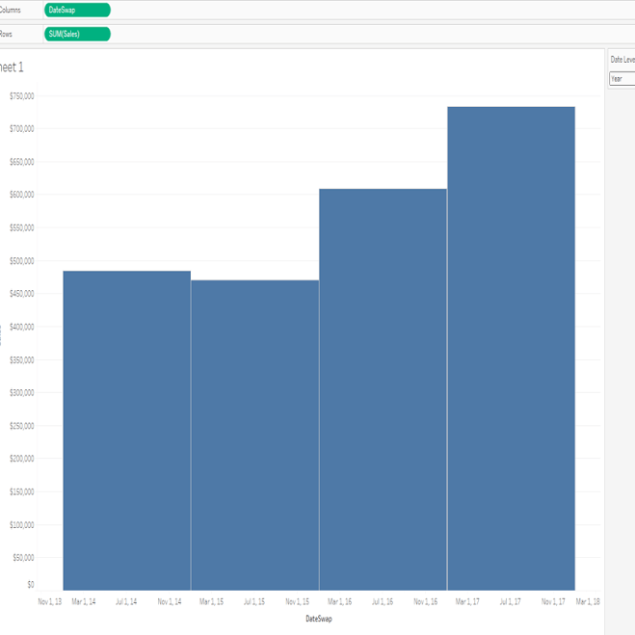Select the tallest 2017 bar
This screenshot has width=635, height=635.
pos(511,348)
